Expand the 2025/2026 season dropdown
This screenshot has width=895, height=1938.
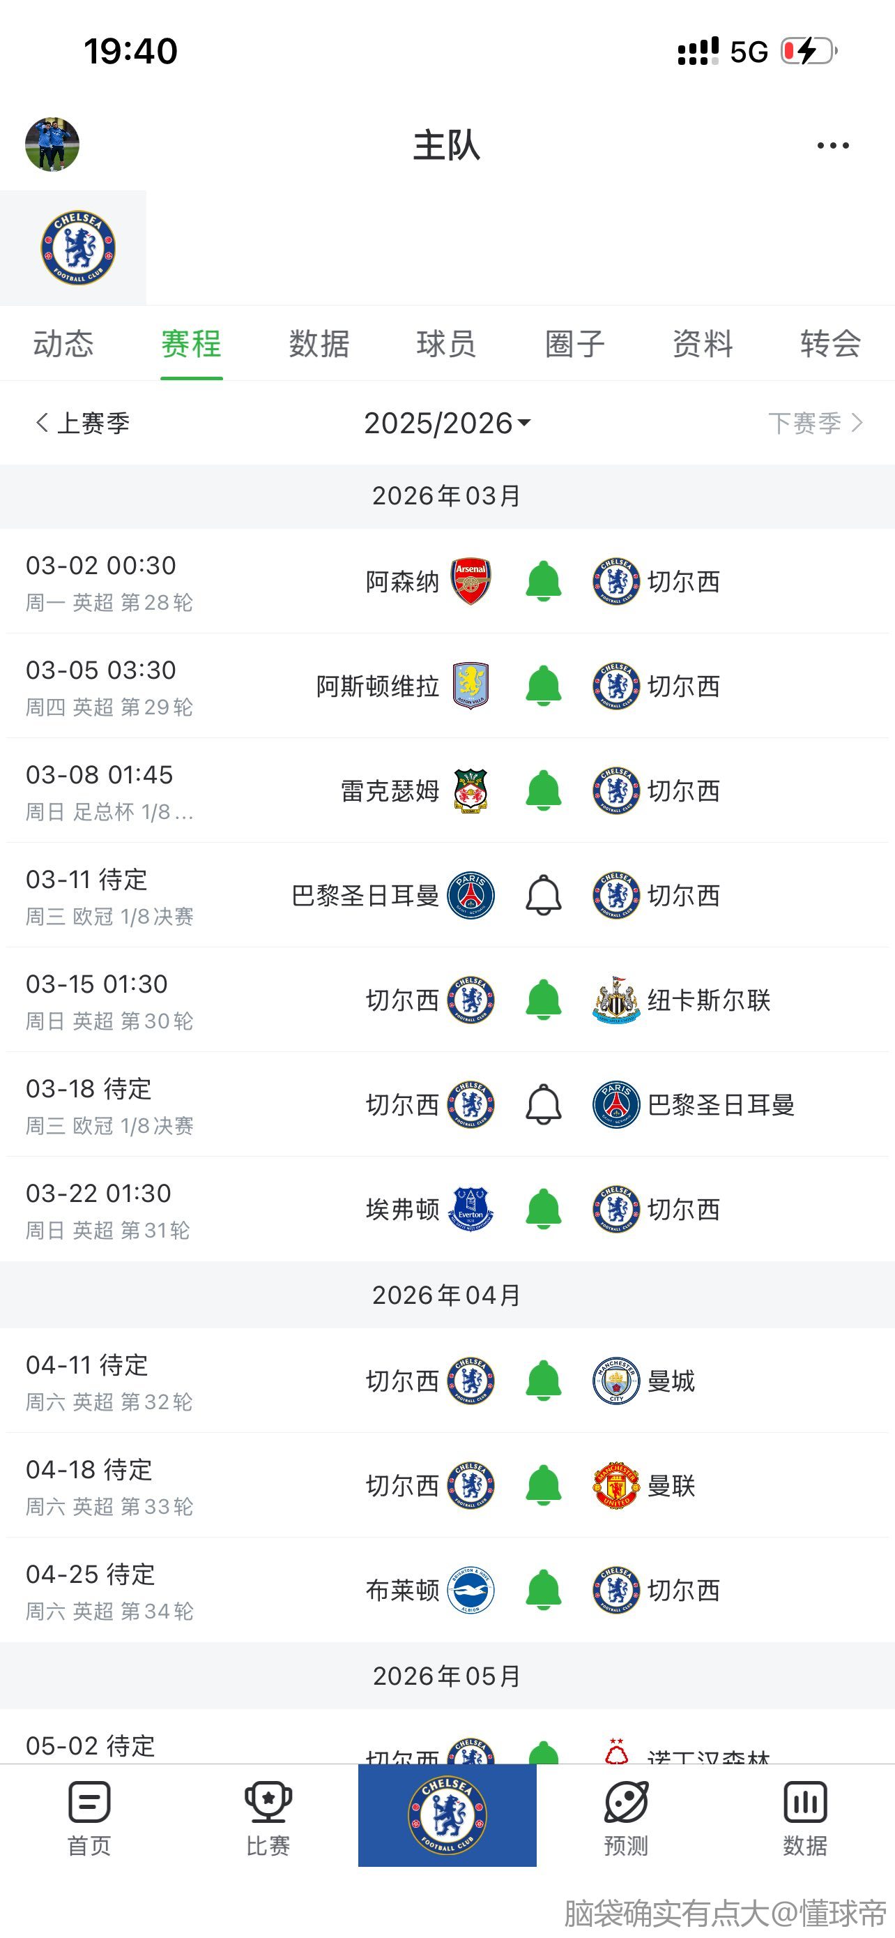pos(447,423)
